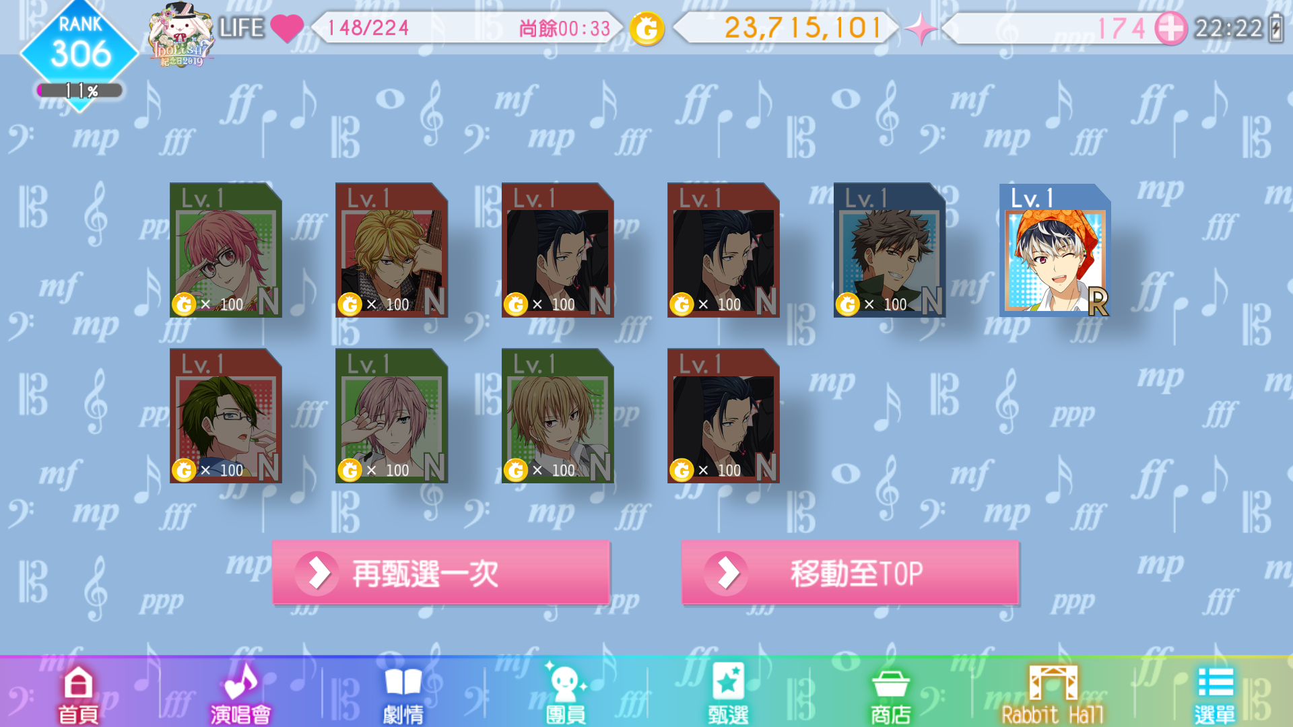The height and width of the screenshot is (727, 1293).
Task: Click the 再甄選一次 button
Action: click(441, 573)
